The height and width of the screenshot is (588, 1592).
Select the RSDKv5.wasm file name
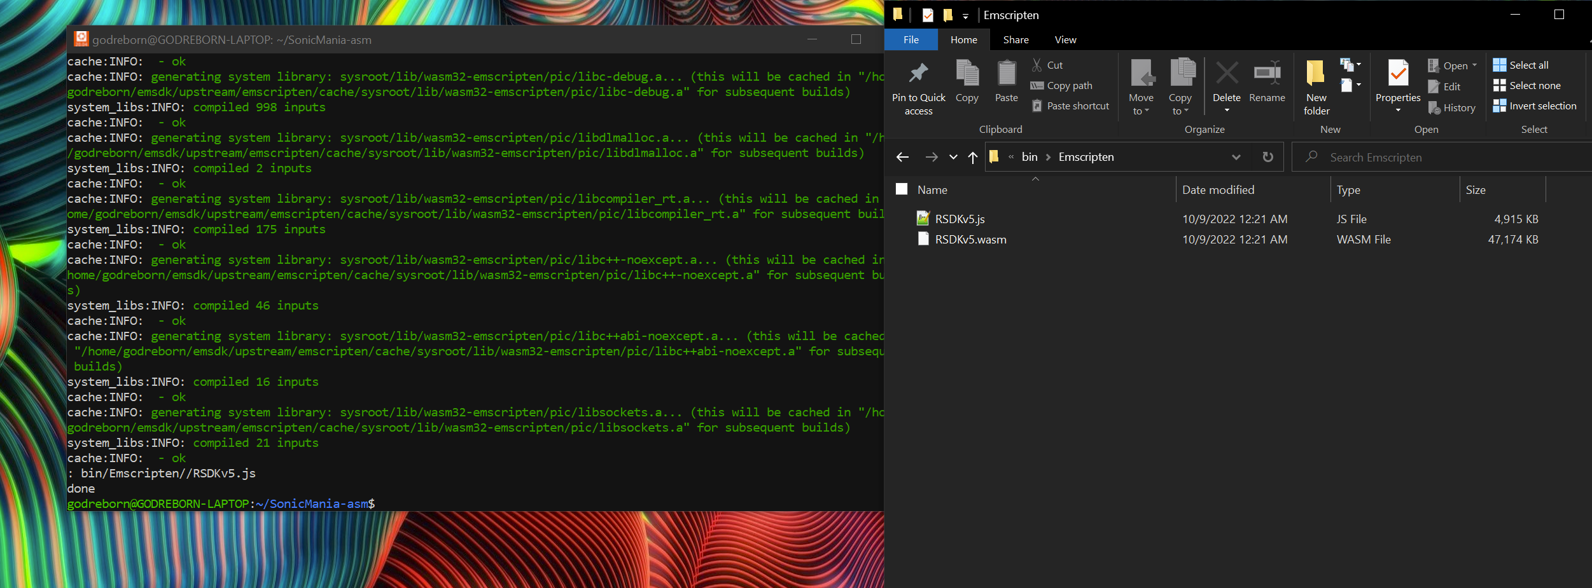[971, 240]
